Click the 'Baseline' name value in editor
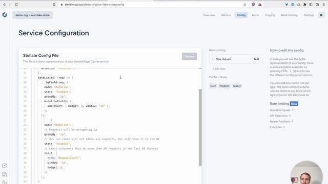Image resolution: width=328 pixels, height=184 pixels. (63, 125)
